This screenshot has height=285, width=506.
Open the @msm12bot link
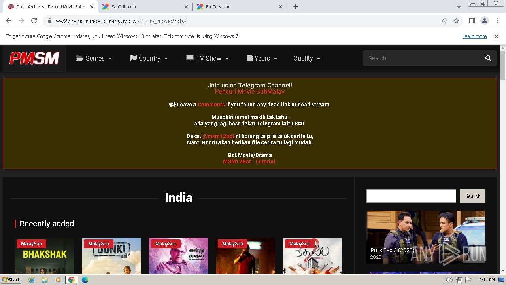218,136
